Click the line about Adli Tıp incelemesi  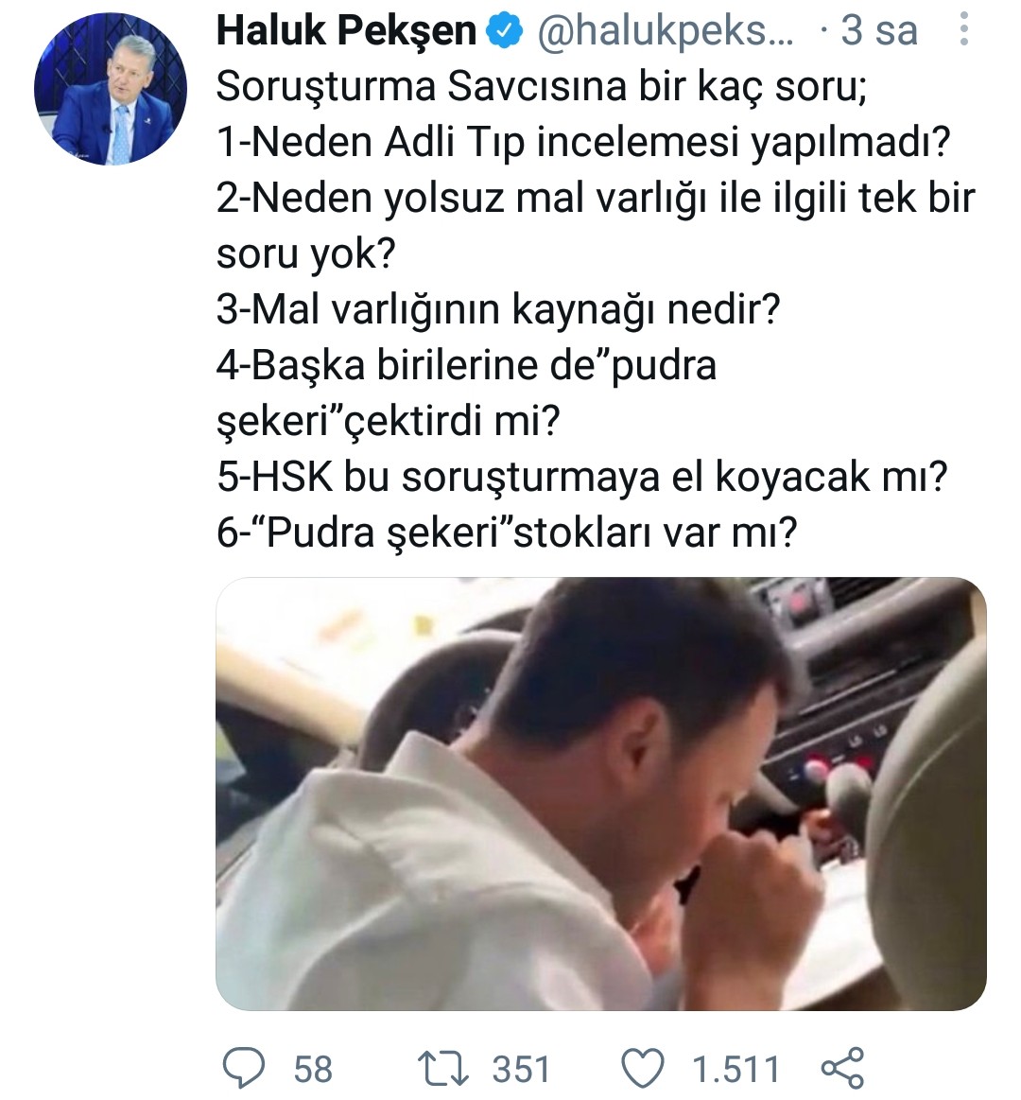pos(583,144)
